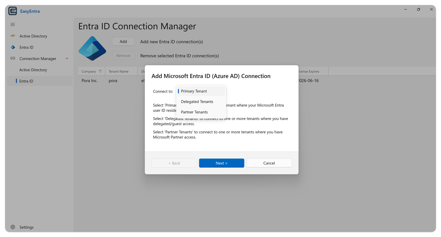The width and height of the screenshot is (441, 237).
Task: Click the dialog title 'Add Microsoft Entra ID' text
Action: (211, 76)
